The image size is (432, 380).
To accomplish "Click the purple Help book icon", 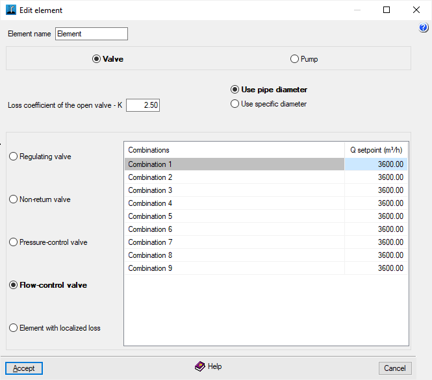I will (199, 366).
